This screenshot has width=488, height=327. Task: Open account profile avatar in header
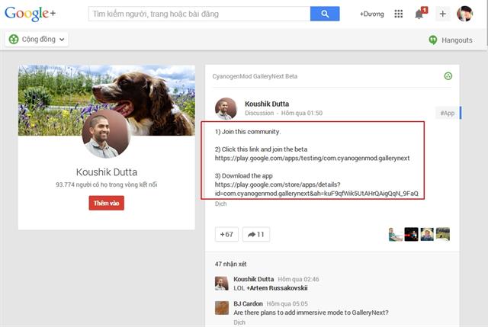(464, 14)
